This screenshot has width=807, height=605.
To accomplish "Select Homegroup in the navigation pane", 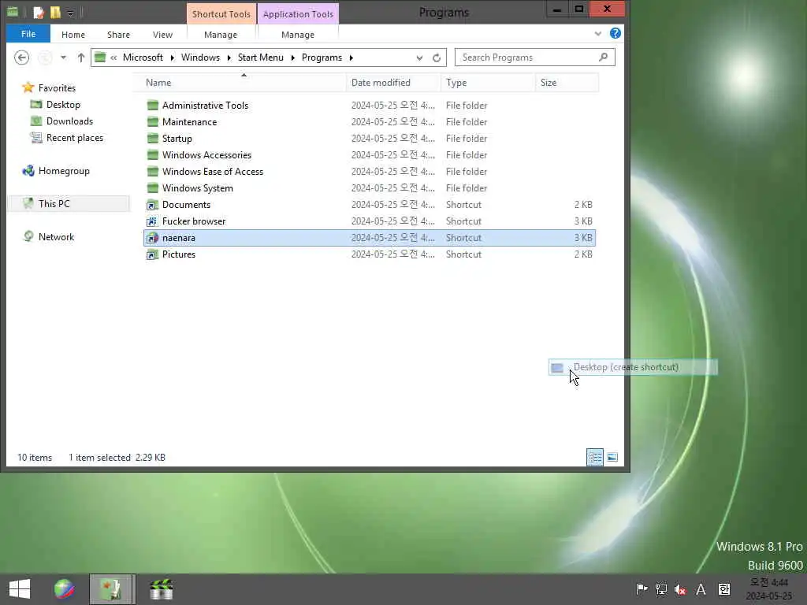I will 64,171.
